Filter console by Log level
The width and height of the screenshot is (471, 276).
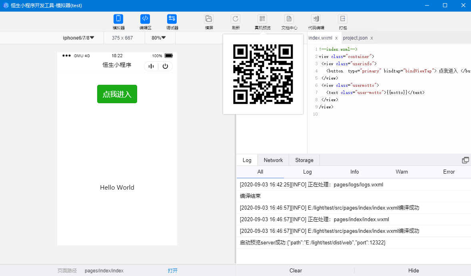[x=307, y=172]
